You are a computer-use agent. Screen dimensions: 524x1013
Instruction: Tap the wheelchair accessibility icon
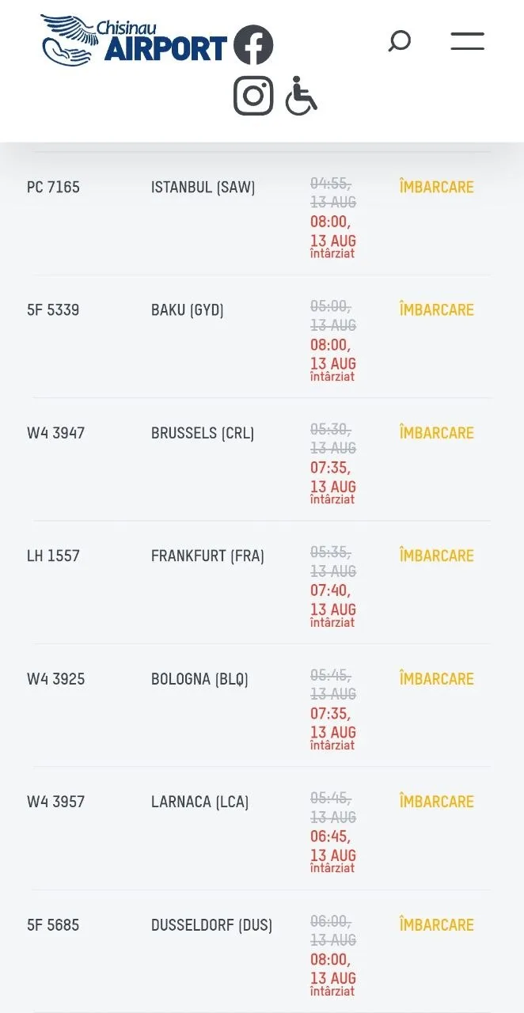point(301,96)
